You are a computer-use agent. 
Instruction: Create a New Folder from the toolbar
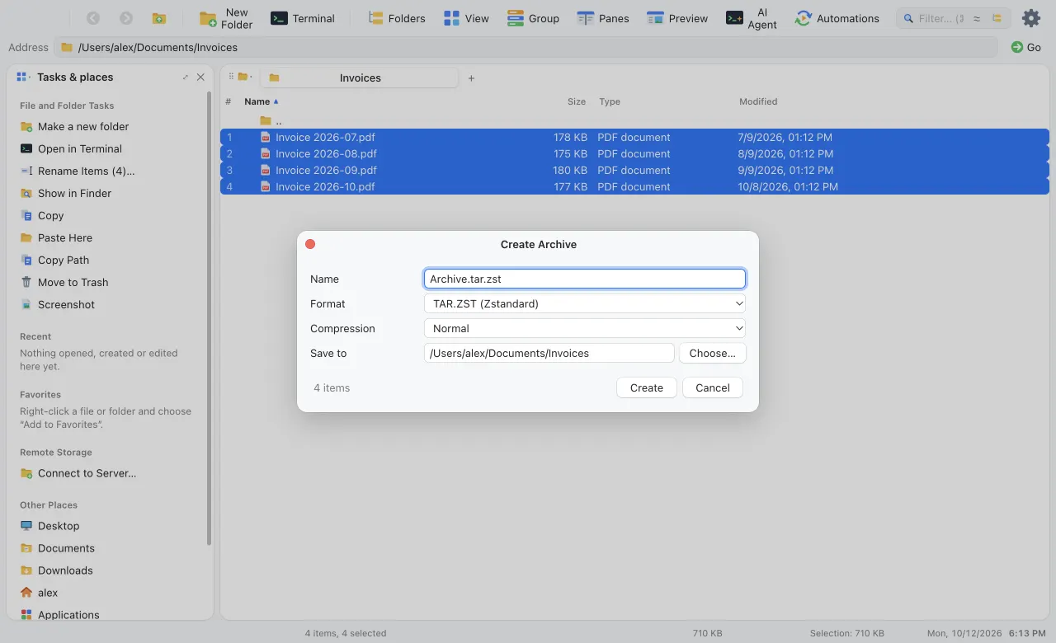pos(226,18)
